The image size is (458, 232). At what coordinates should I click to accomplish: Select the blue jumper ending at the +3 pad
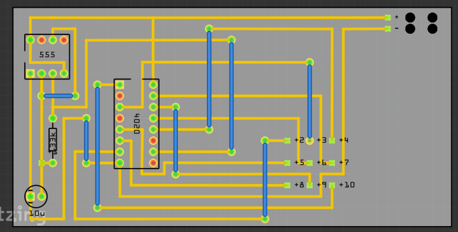(309, 101)
